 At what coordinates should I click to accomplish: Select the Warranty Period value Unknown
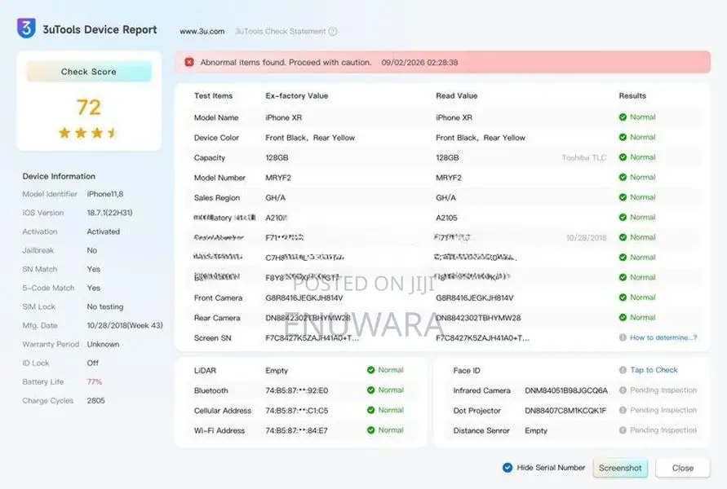(x=103, y=344)
